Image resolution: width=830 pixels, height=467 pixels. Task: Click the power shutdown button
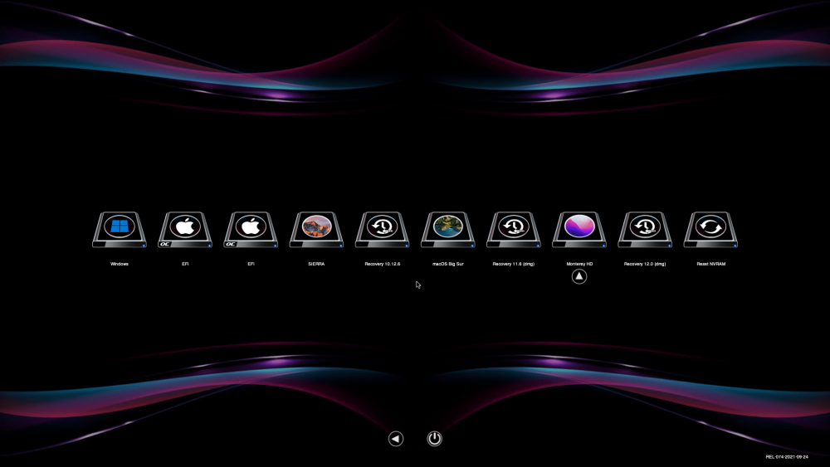(434, 439)
